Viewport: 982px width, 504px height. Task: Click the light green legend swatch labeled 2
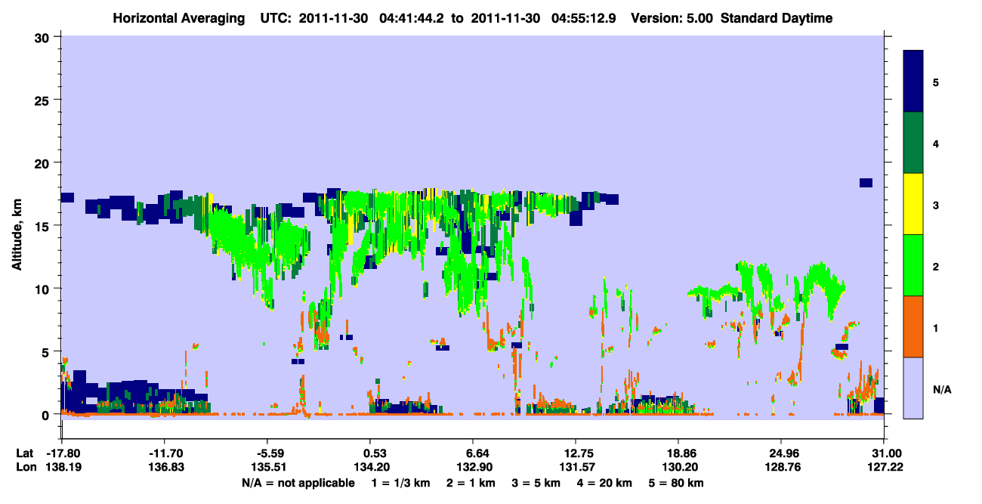[913, 265]
